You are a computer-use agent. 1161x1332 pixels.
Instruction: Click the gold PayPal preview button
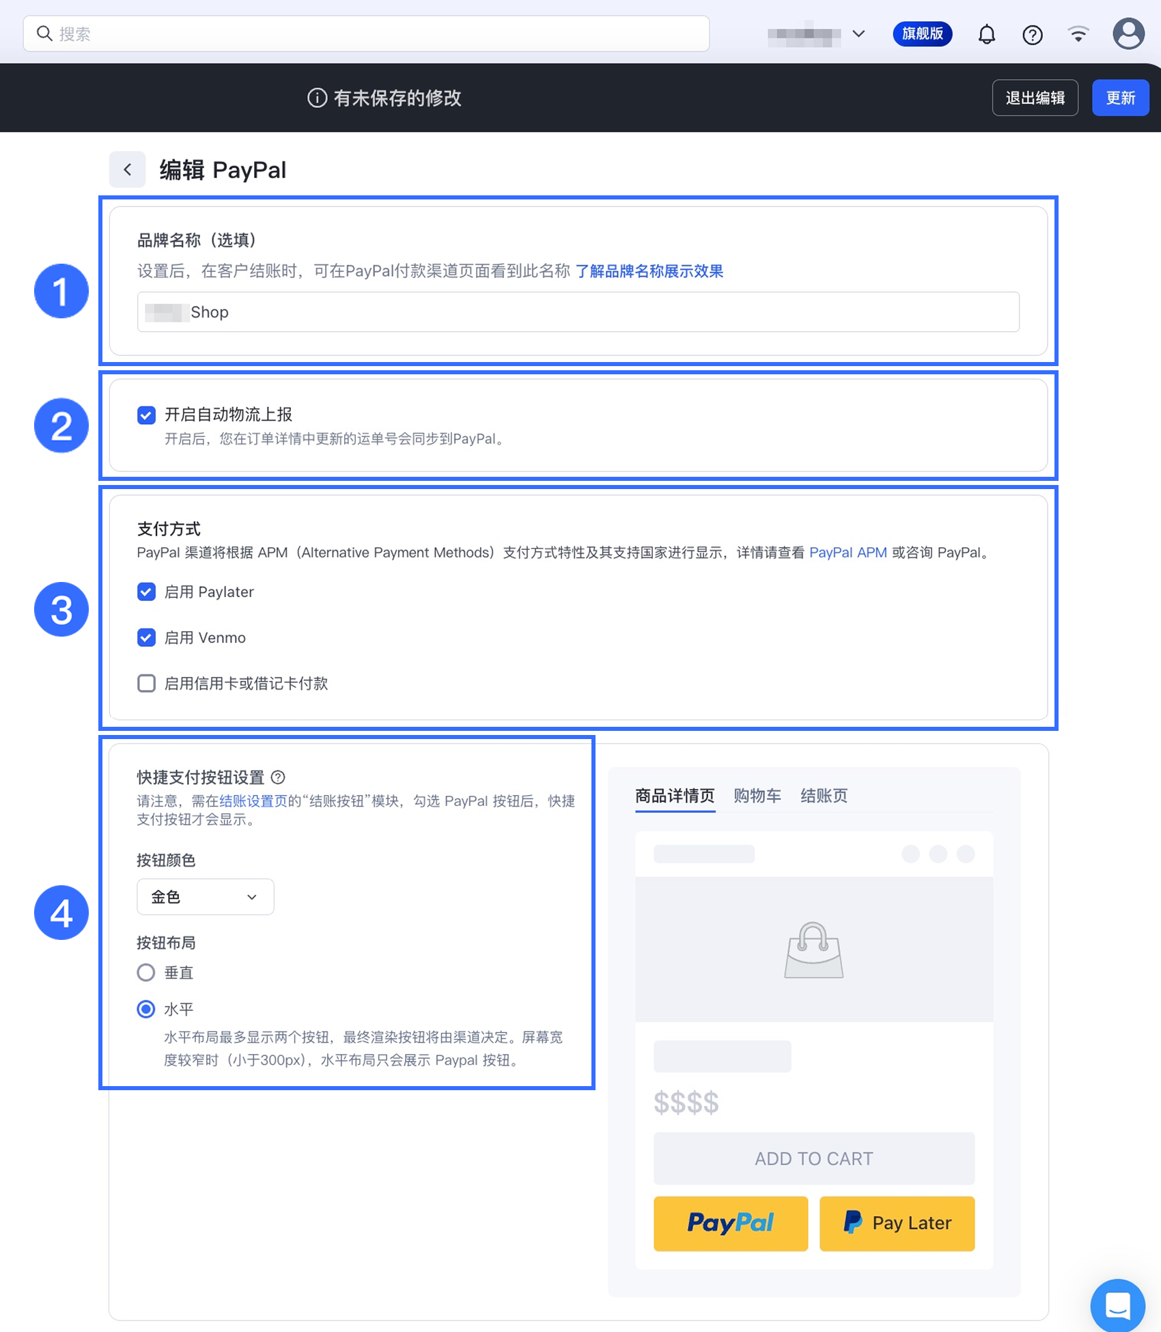pyautogui.click(x=731, y=1223)
